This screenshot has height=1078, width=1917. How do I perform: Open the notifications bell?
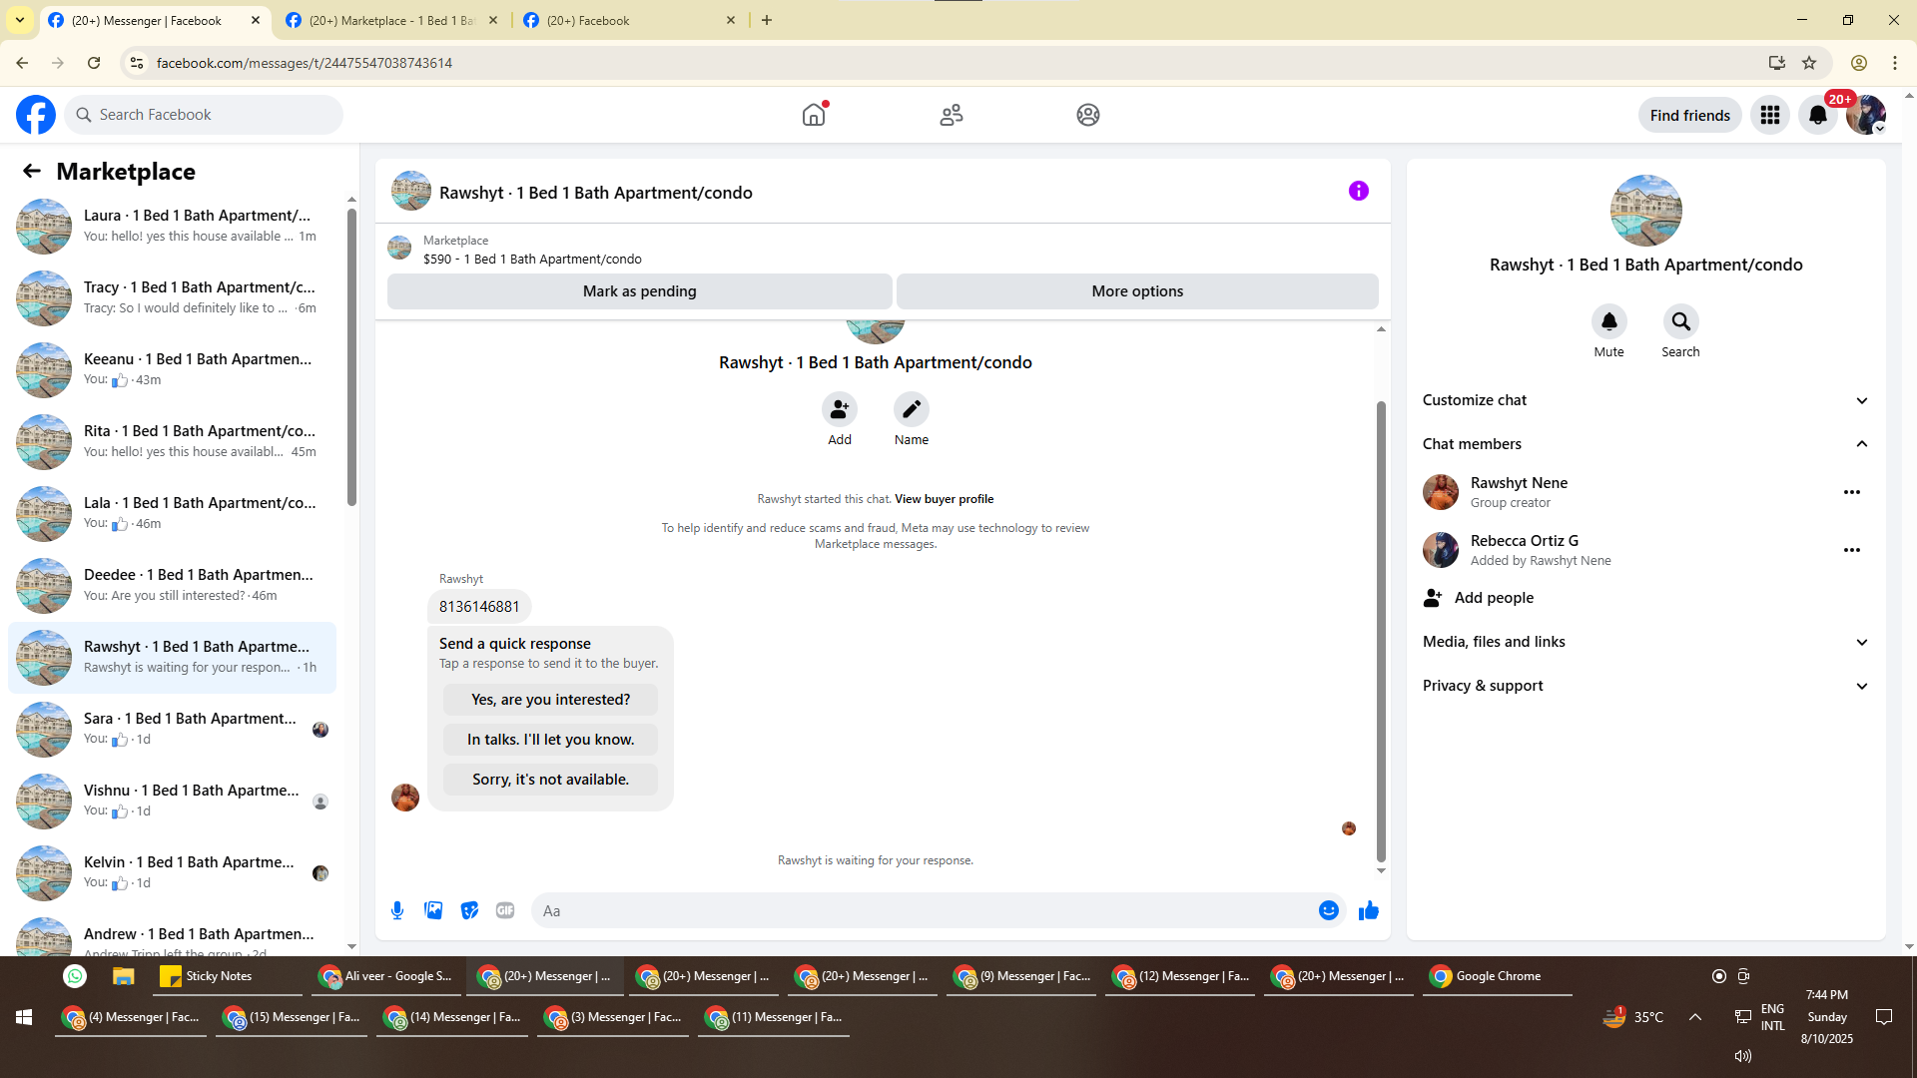1817,115
